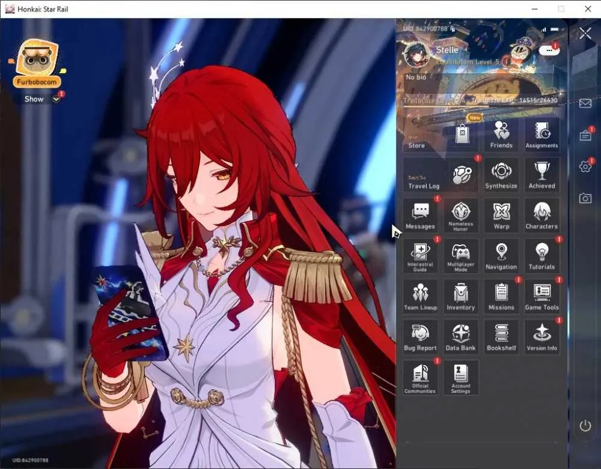Open the Navigation map
The width and height of the screenshot is (601, 469).
501,256
